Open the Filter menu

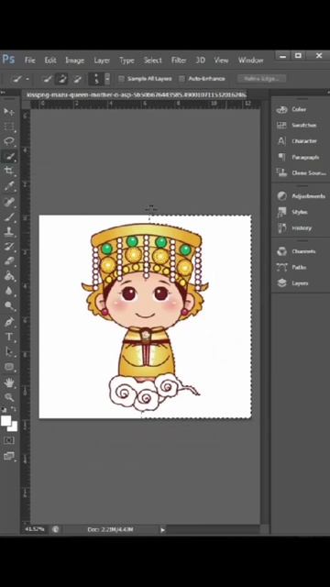[x=179, y=61]
